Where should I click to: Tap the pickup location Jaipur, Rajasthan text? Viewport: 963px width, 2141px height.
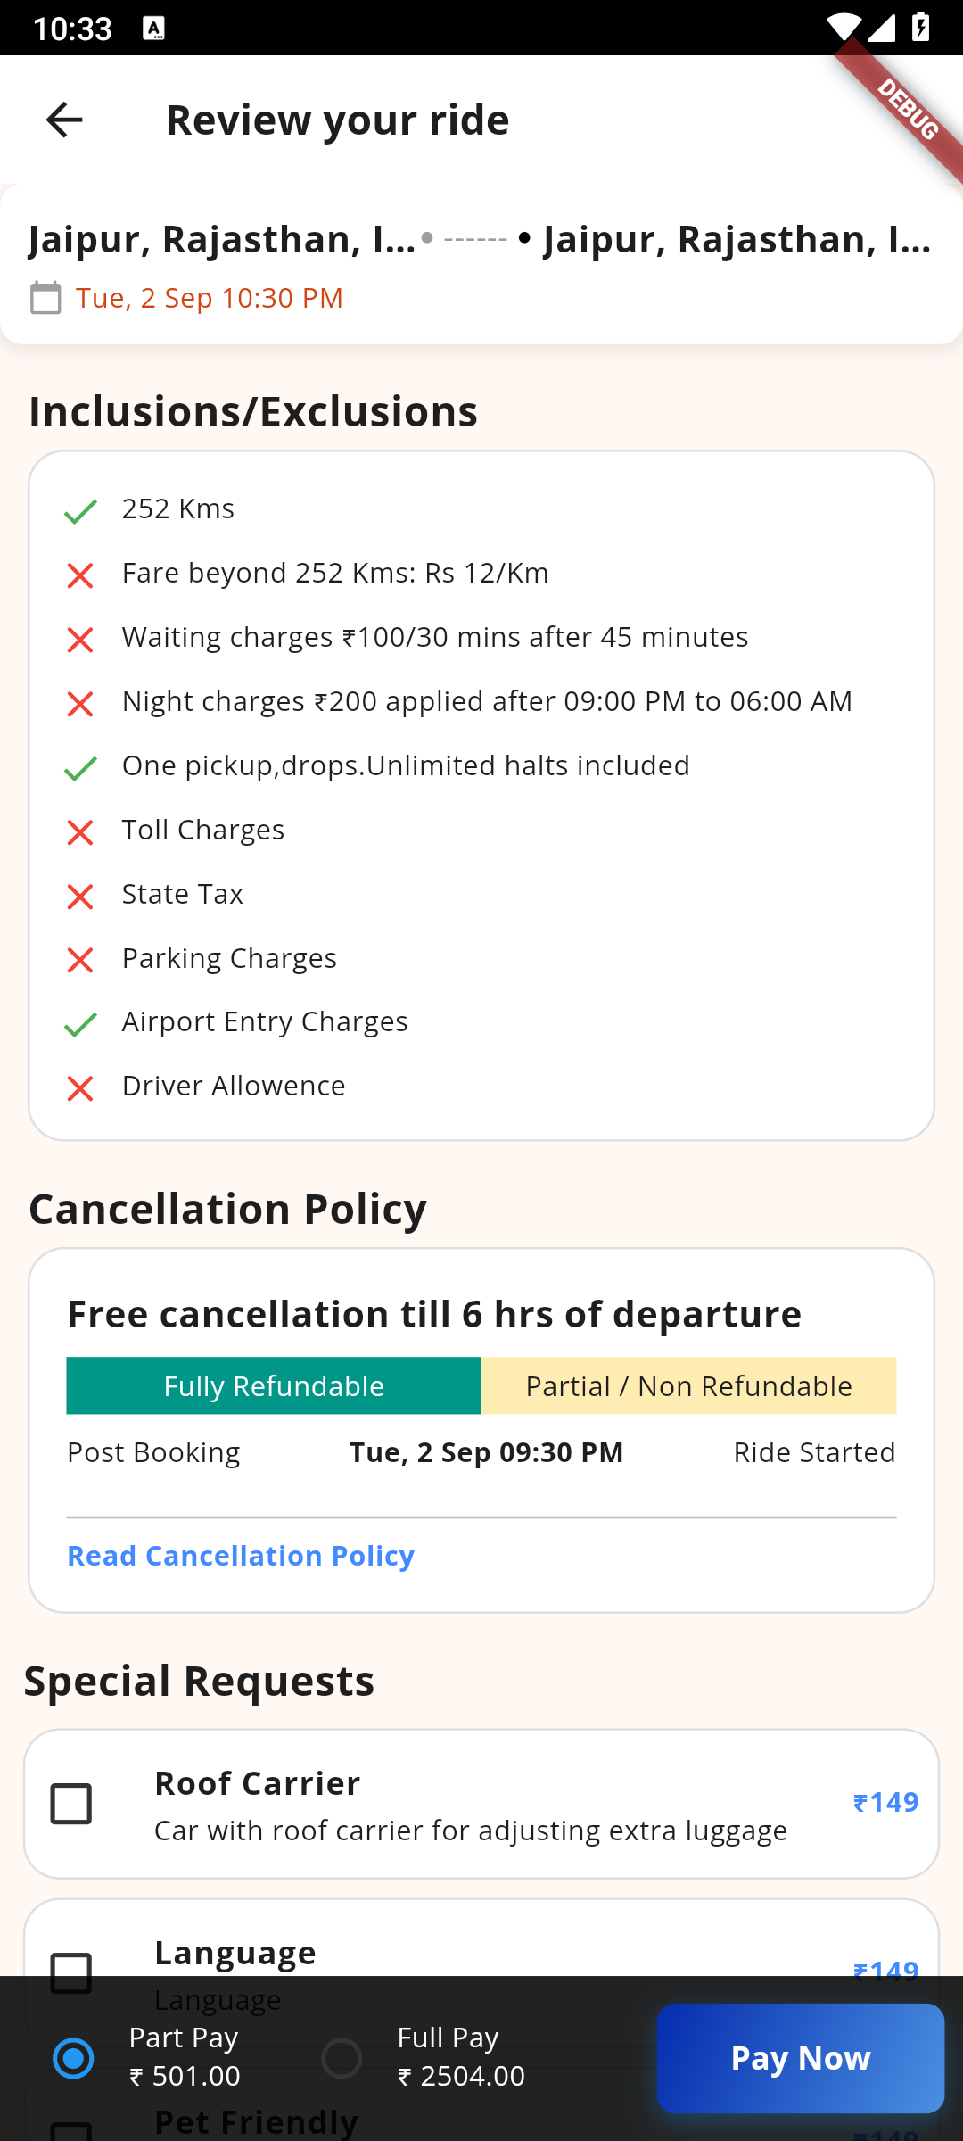221,239
